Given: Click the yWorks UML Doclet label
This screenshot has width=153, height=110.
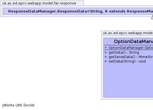Looking at the screenshot, I should (x=18, y=105).
